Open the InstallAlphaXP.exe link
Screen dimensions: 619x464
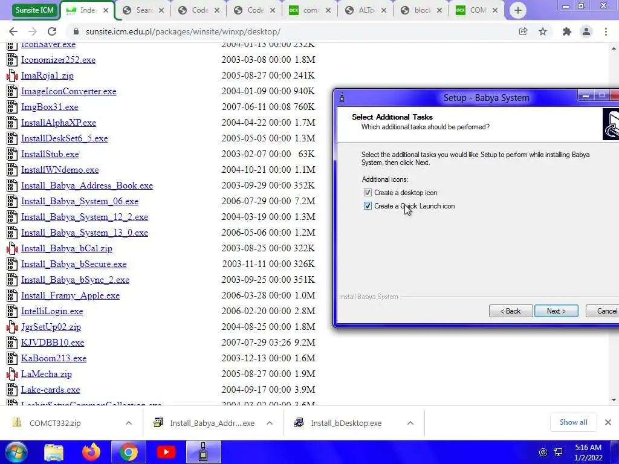(x=59, y=123)
